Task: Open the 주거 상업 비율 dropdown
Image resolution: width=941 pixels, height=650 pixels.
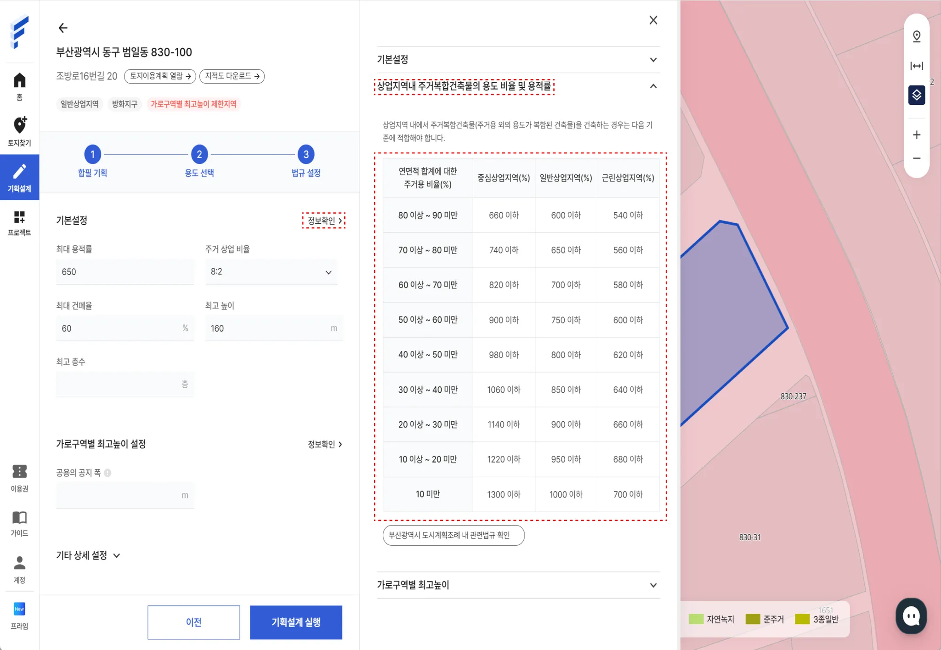Action: click(x=271, y=272)
